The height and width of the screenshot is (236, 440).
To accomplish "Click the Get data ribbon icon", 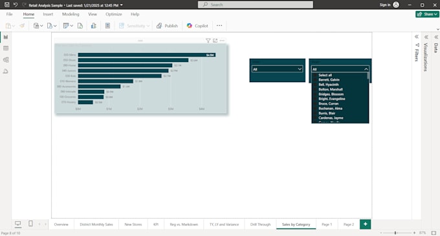I will tap(36, 26).
